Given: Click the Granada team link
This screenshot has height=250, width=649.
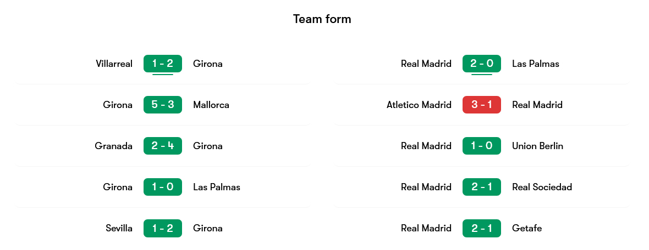Looking at the screenshot, I should (113, 146).
